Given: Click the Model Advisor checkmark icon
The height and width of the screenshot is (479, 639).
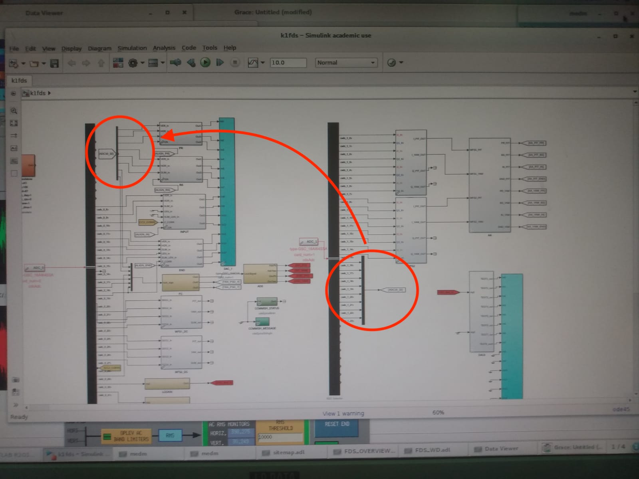Looking at the screenshot, I should pyautogui.click(x=391, y=63).
